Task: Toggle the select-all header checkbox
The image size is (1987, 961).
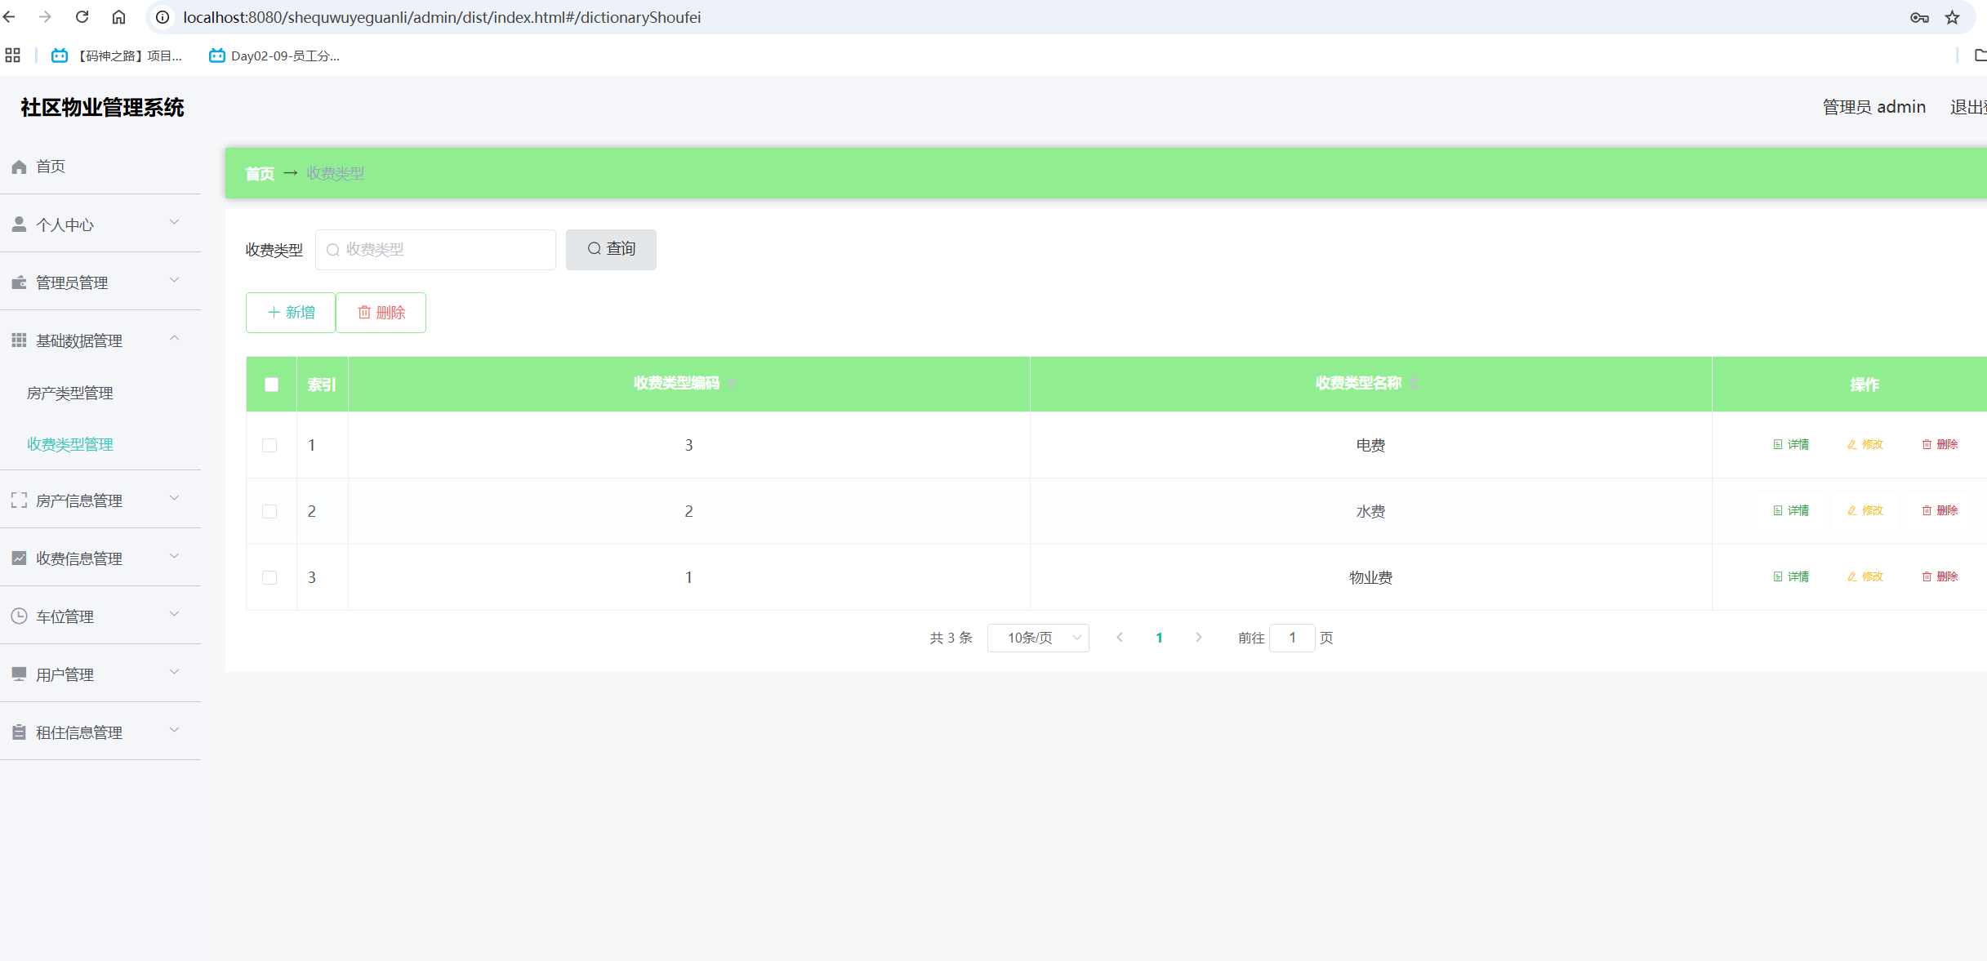Action: [x=272, y=385]
